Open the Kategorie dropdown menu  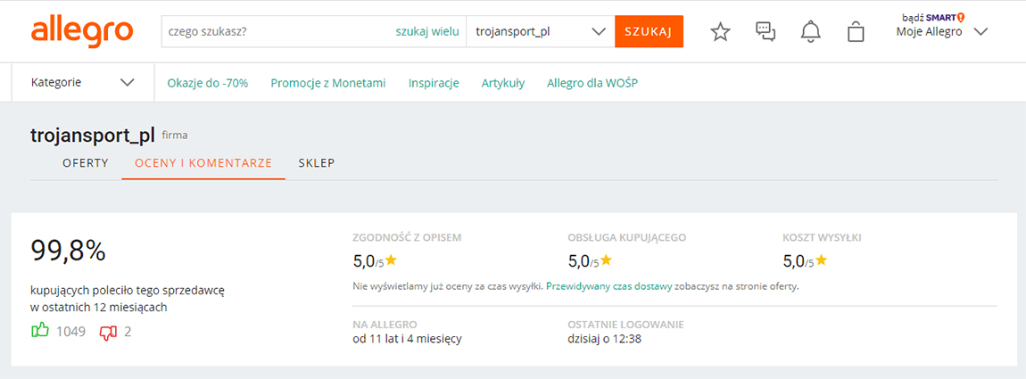click(83, 82)
